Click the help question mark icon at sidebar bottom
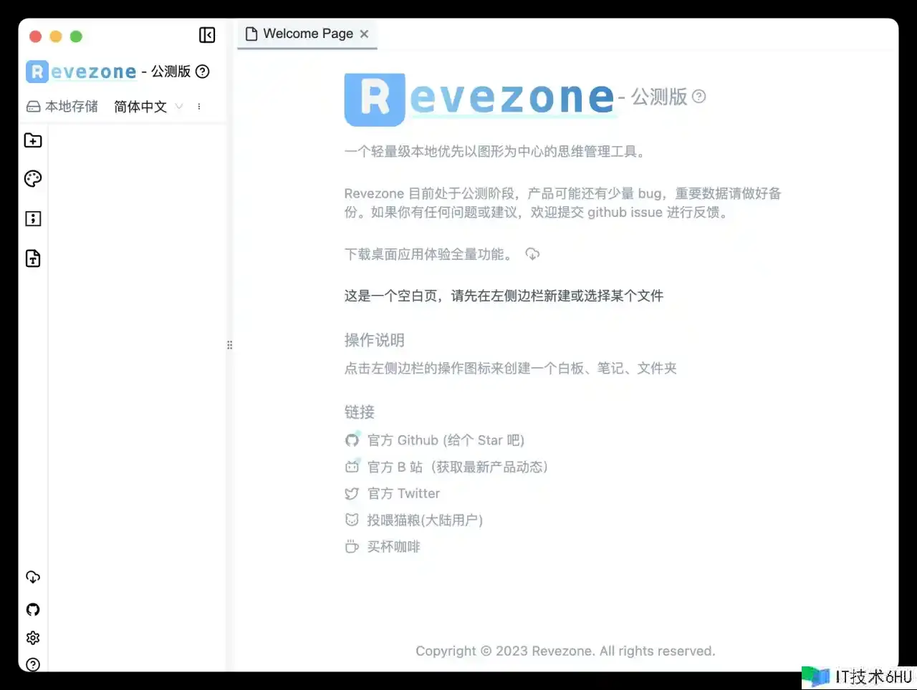This screenshot has height=690, width=917. [33, 664]
